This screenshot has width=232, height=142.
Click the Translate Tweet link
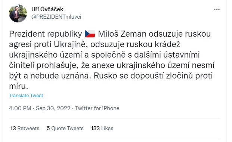26,96
